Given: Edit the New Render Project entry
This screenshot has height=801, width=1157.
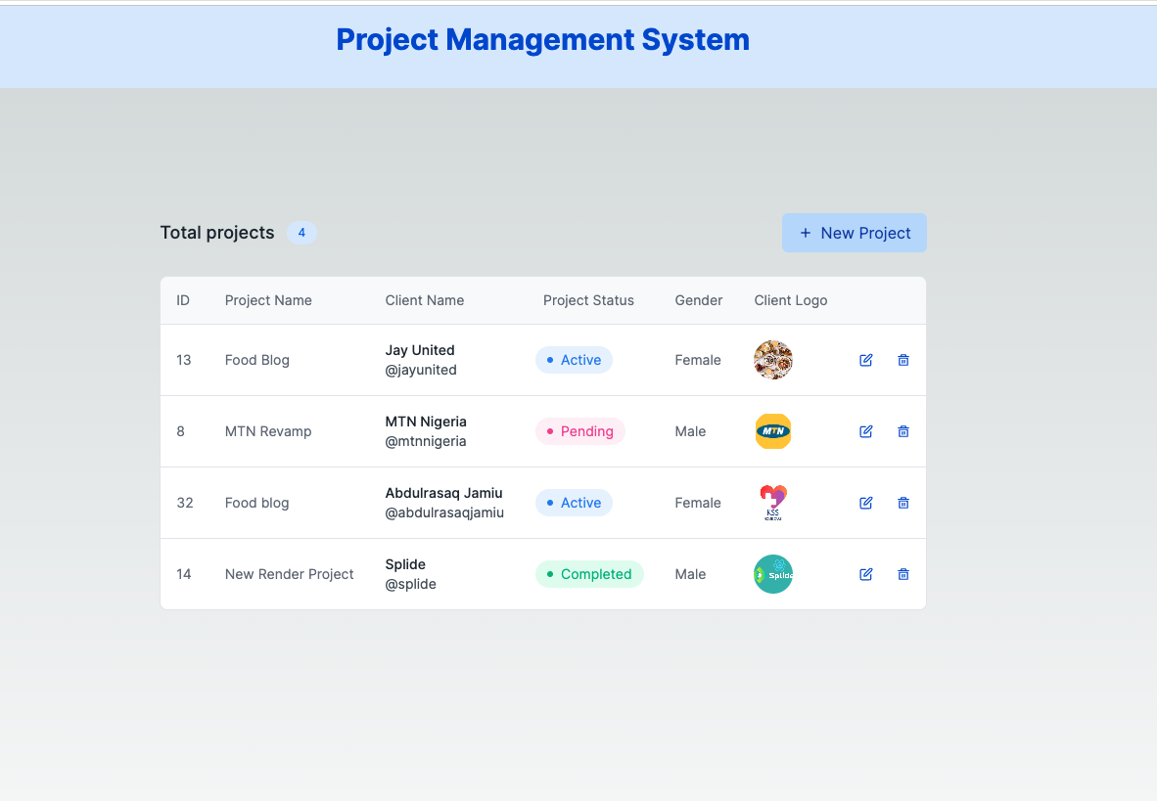Looking at the screenshot, I should click(865, 574).
